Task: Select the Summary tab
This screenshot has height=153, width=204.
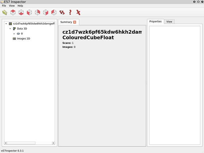Action: [x=66, y=22]
